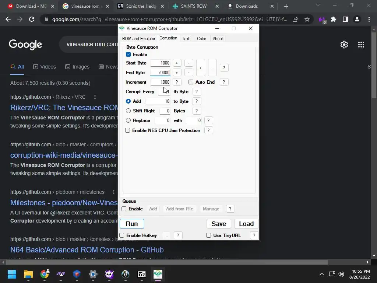This screenshot has height=283, width=377.
Task: Toggle the Enable Hotkey checkbox
Action: 122,235
